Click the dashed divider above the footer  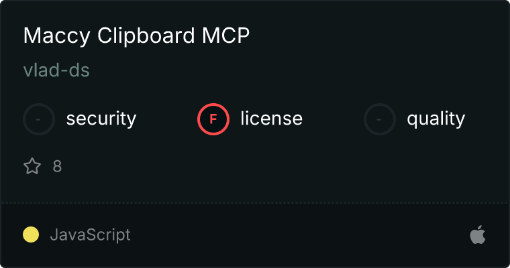pyautogui.click(x=255, y=202)
